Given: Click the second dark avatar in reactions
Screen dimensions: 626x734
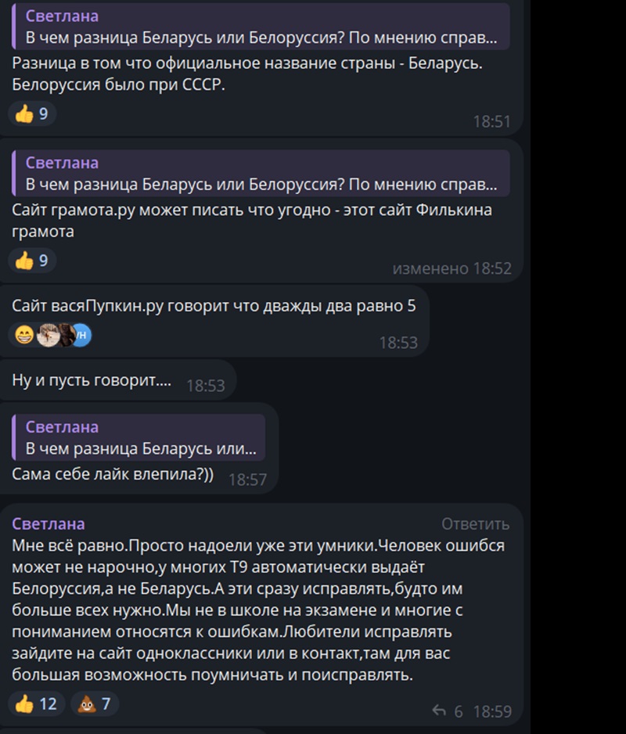Looking at the screenshot, I should pyautogui.click(x=66, y=335).
